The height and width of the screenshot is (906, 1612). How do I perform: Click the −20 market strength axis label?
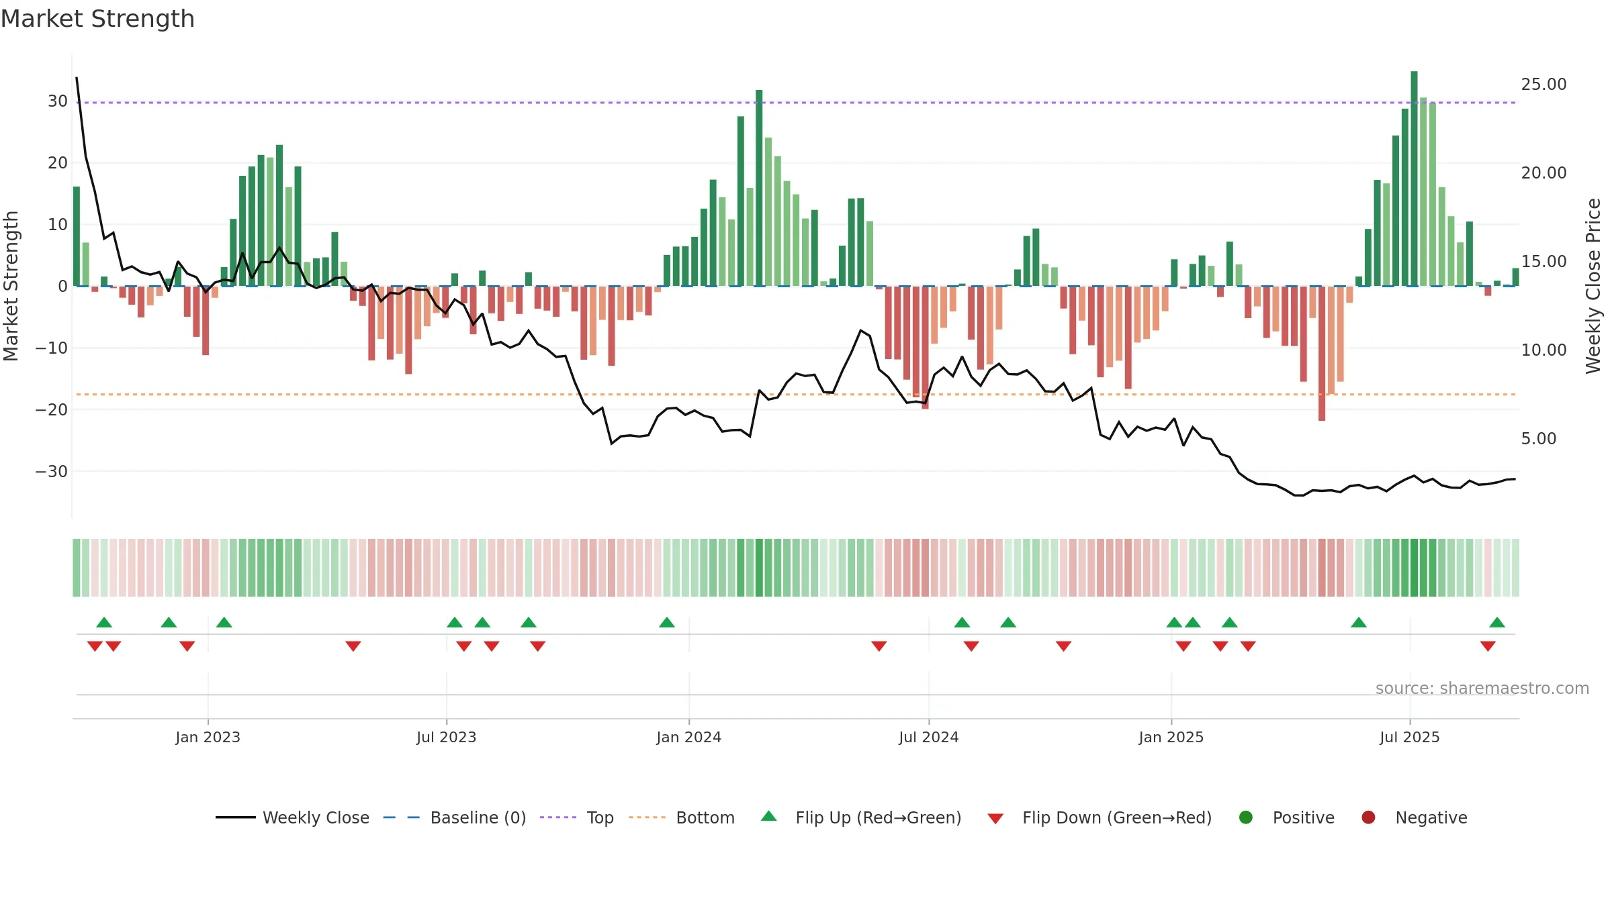click(x=52, y=409)
